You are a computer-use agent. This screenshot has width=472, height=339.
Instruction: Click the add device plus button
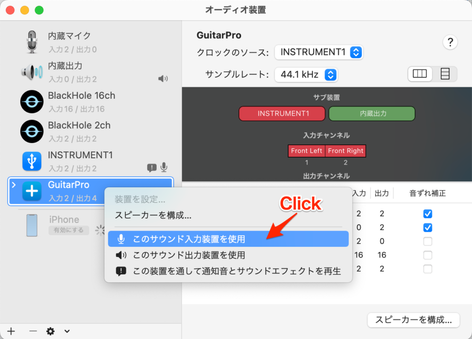[11, 331]
